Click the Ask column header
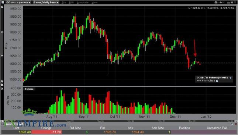This screenshot has height=135, width=238. [x=130, y=128]
